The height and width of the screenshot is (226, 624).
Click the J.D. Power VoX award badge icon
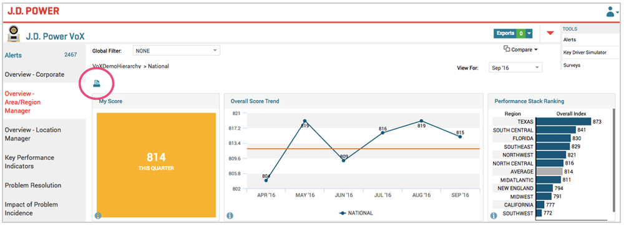coord(14,34)
